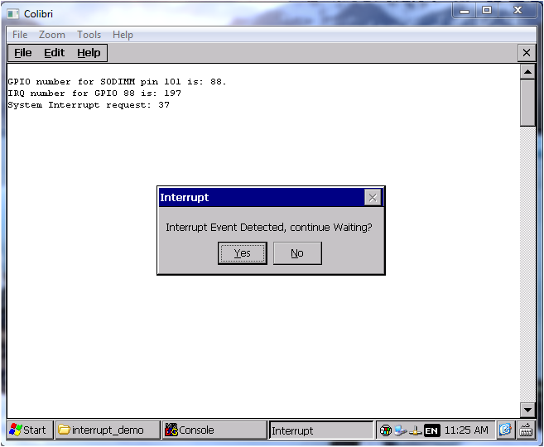This screenshot has height=447, width=544.
Task: Click Yes to continue waiting
Action: pyautogui.click(x=242, y=253)
